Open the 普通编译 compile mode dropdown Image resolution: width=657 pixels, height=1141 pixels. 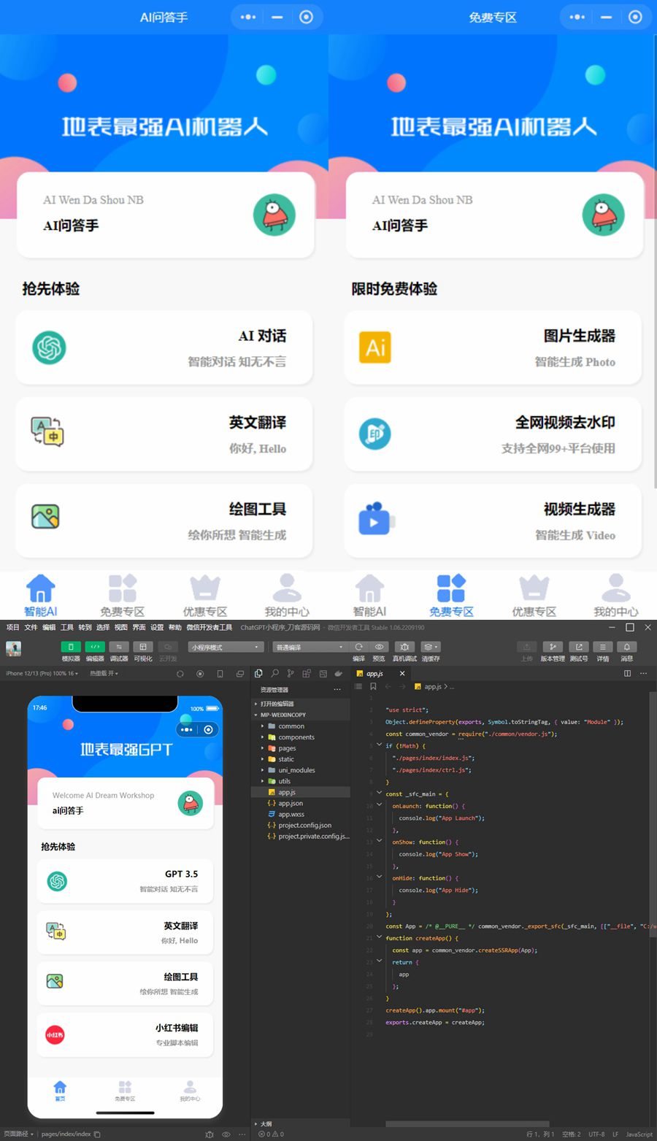pyautogui.click(x=309, y=647)
